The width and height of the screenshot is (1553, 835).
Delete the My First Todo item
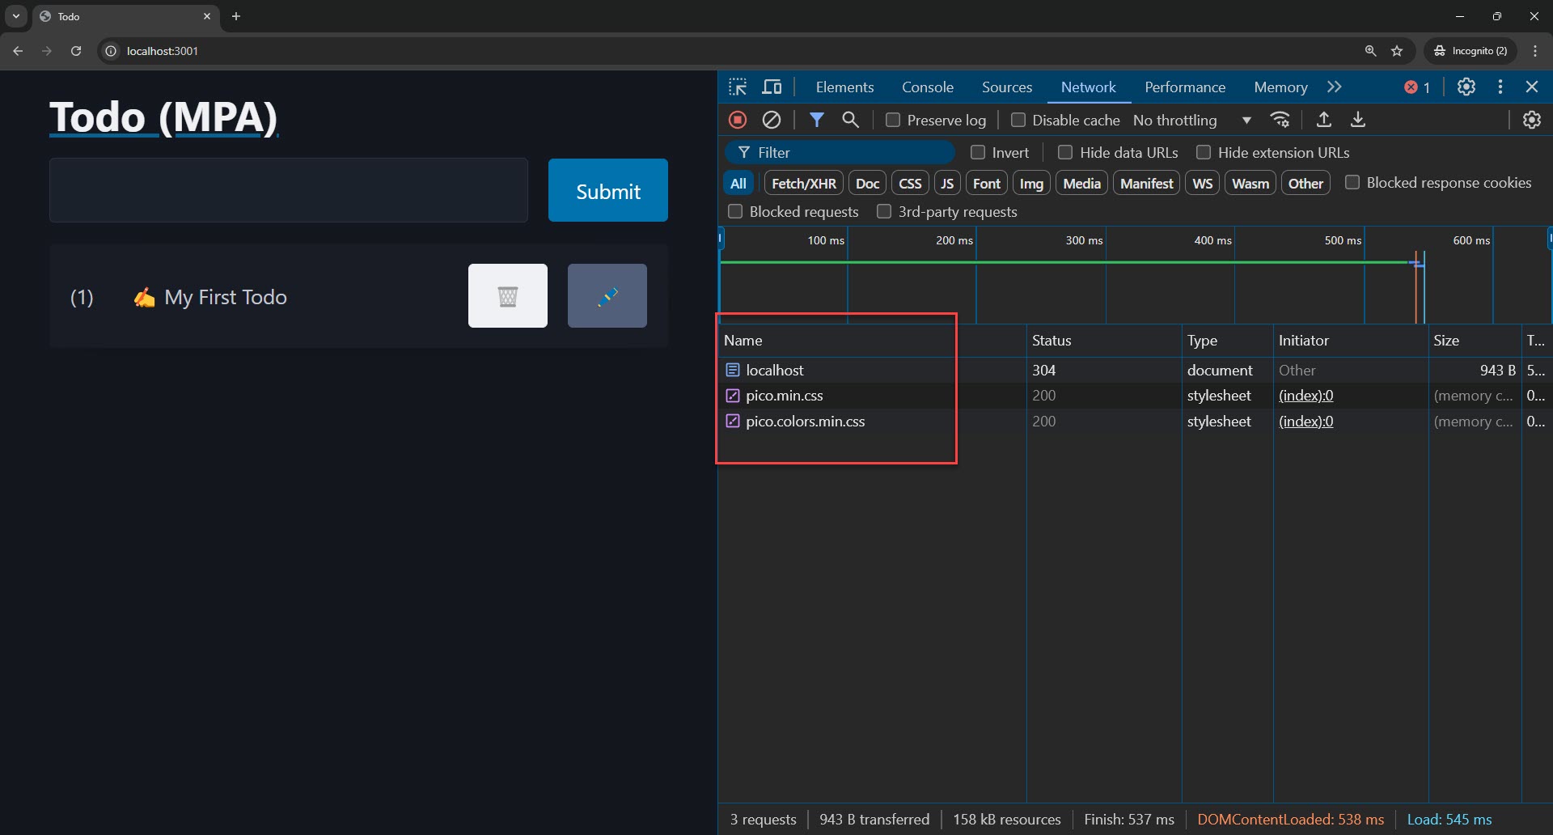click(508, 296)
